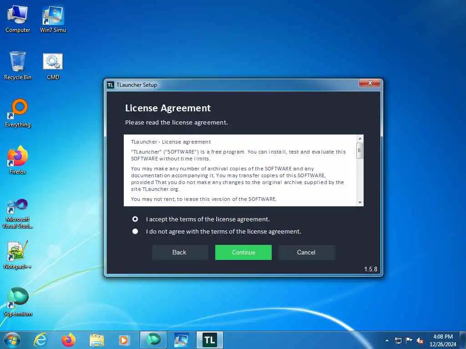
Task: Click the version number 1.5.8
Action: [x=370, y=269]
